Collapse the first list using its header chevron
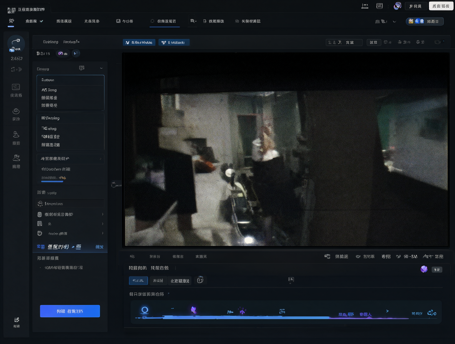The height and width of the screenshot is (344, 455). (101, 68)
